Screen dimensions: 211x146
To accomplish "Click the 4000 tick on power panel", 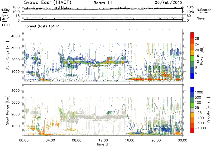I will (x=15, y=36).
